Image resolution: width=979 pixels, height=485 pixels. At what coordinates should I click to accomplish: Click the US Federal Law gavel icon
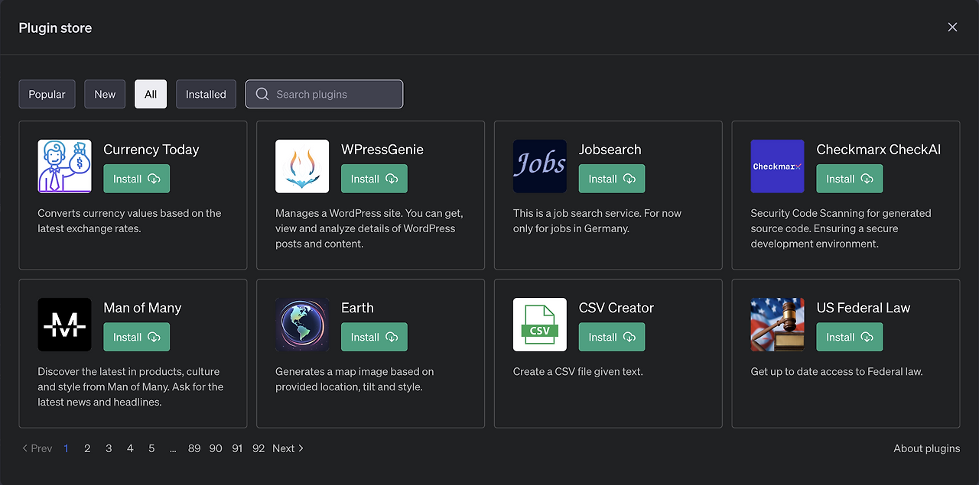(x=777, y=325)
